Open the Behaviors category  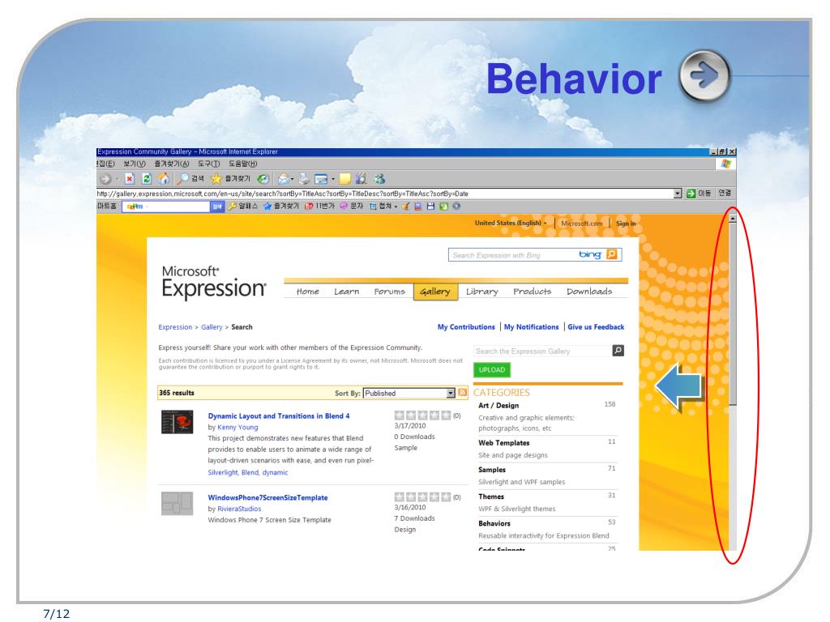(x=494, y=523)
